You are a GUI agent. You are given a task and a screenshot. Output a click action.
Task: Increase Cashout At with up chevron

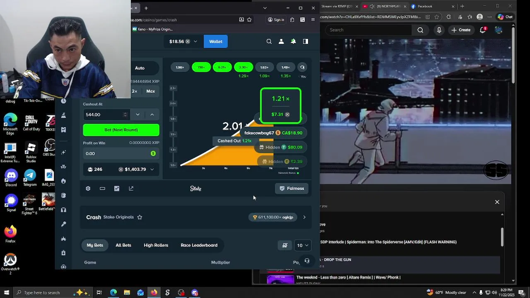(x=152, y=115)
